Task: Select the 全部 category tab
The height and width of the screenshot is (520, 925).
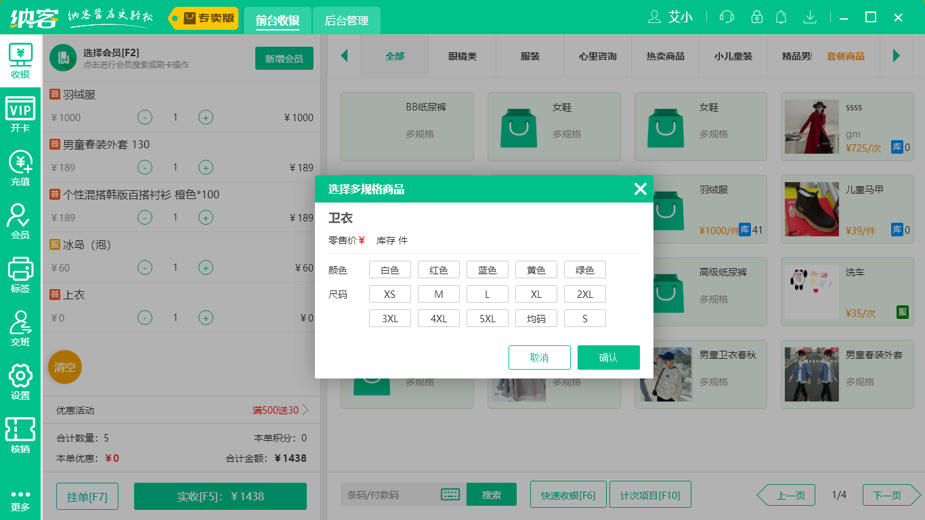Action: pos(395,56)
